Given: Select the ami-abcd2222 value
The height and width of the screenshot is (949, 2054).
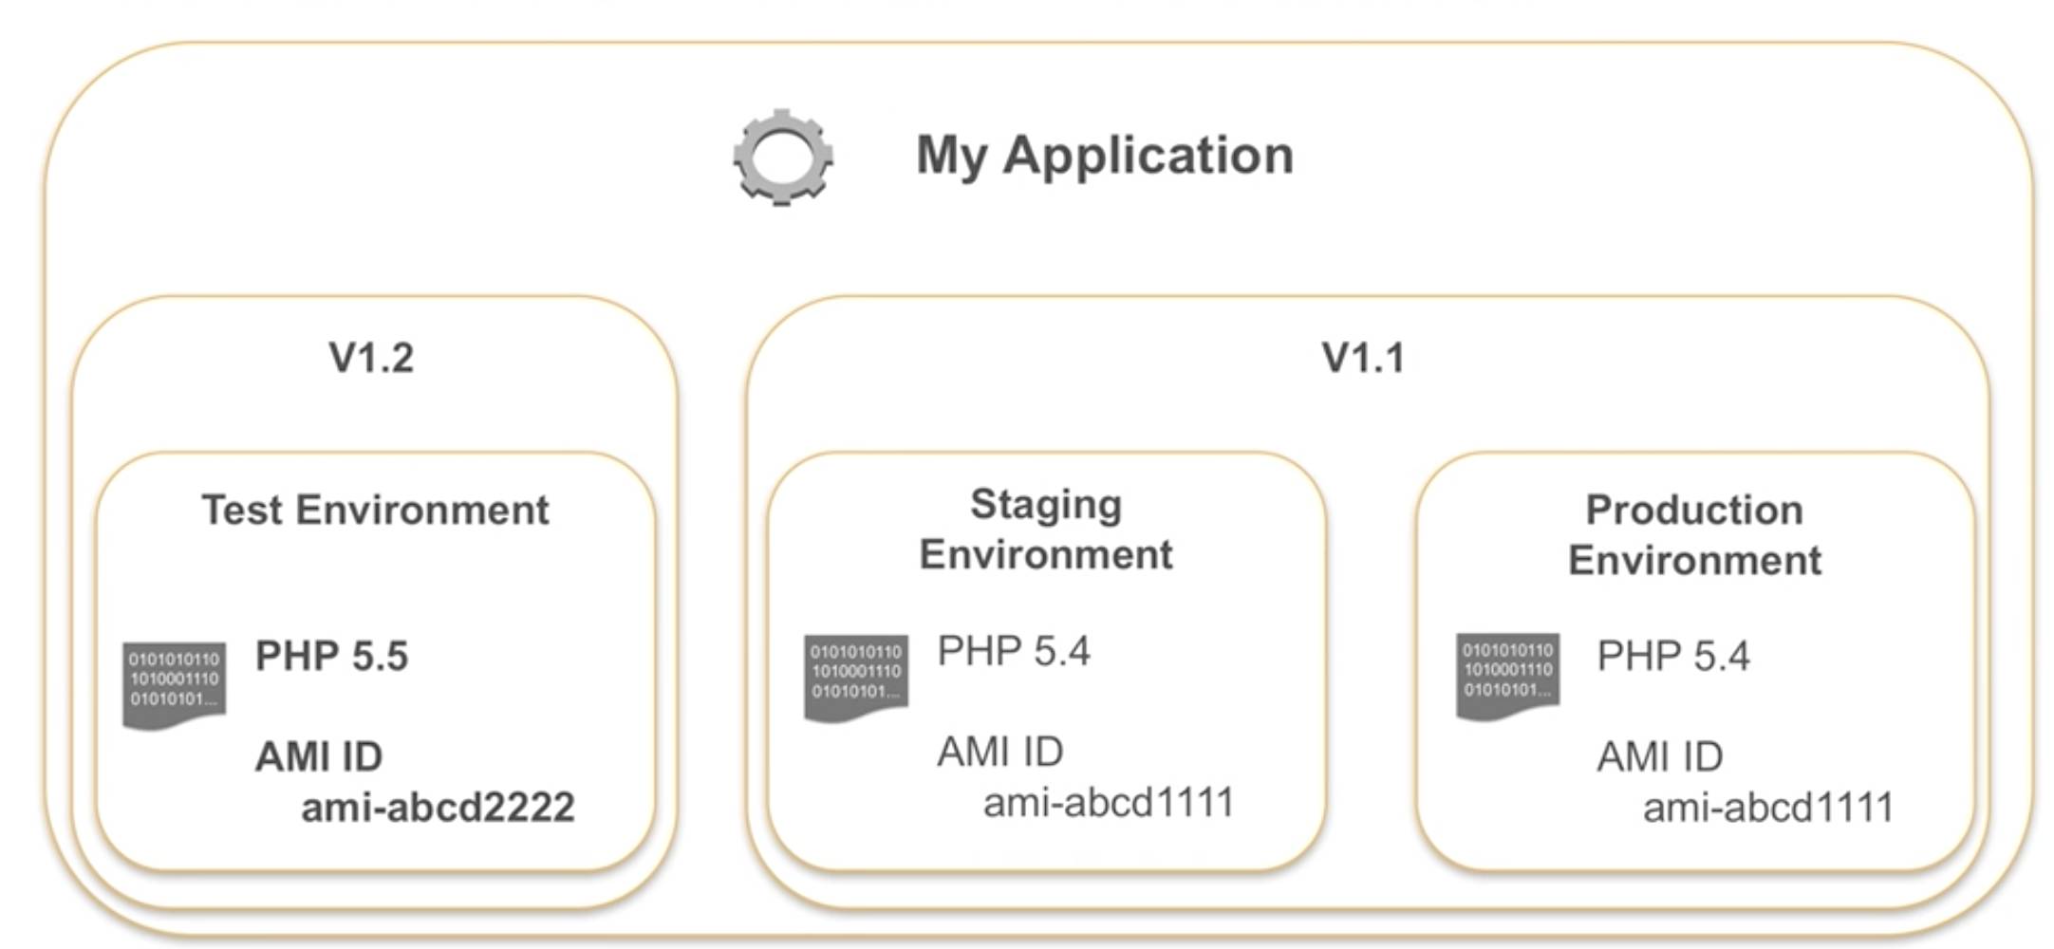Looking at the screenshot, I should (x=439, y=808).
